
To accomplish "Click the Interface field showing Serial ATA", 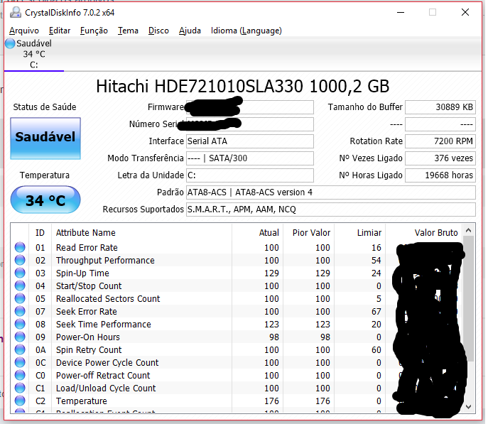I will (x=249, y=141).
